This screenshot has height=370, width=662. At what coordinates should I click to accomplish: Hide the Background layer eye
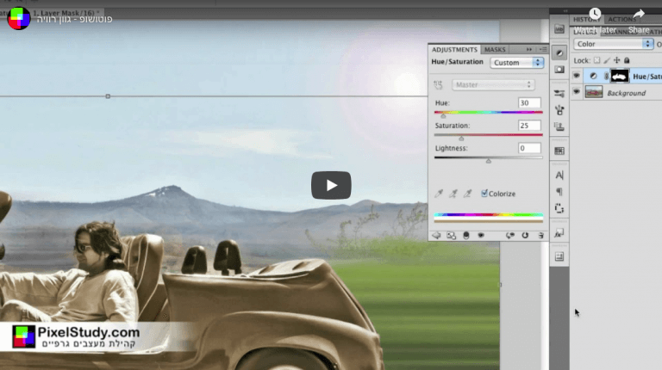577,92
